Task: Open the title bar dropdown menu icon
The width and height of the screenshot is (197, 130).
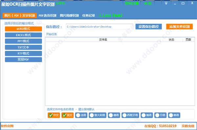Action: click(x=166, y=3)
